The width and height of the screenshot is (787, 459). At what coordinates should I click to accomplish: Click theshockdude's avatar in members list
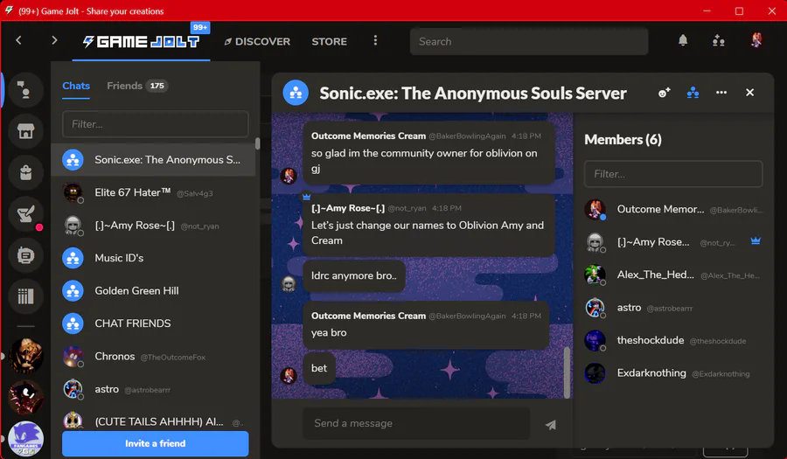tap(595, 341)
